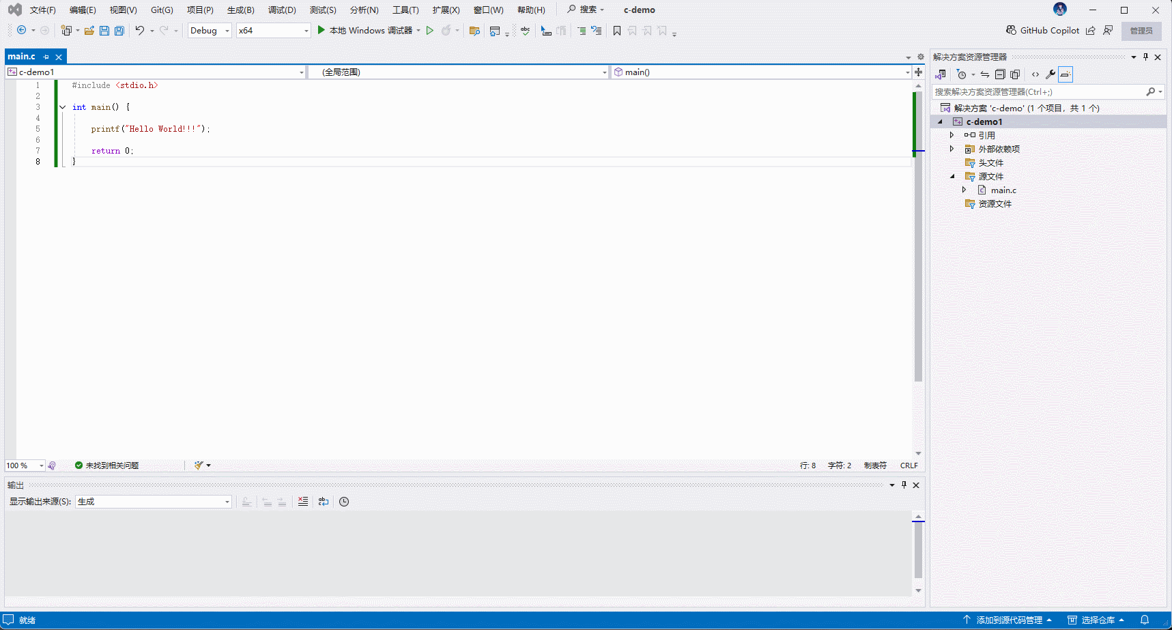Toggle the preview selected items button
Viewport: 1172px width, 630px height.
point(1066,74)
